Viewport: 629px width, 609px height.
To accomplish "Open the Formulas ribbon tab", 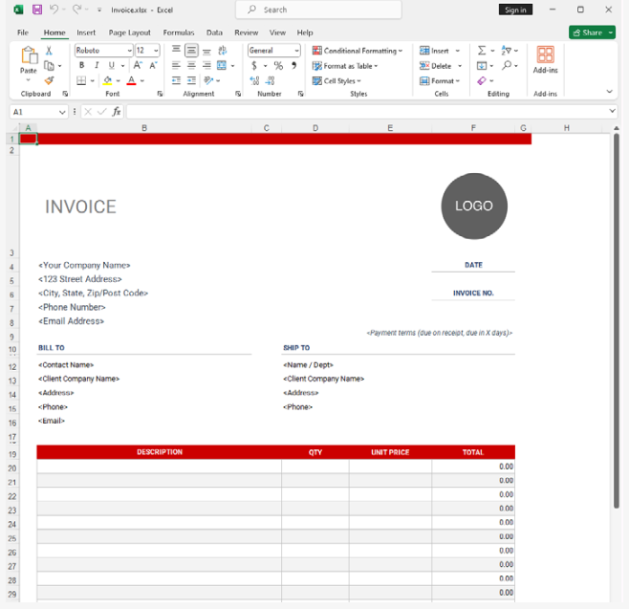I will point(179,33).
